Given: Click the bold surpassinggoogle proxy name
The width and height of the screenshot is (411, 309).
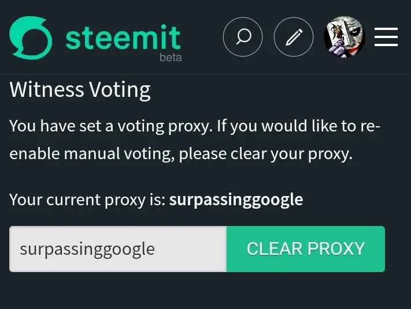Looking at the screenshot, I should (x=236, y=200).
